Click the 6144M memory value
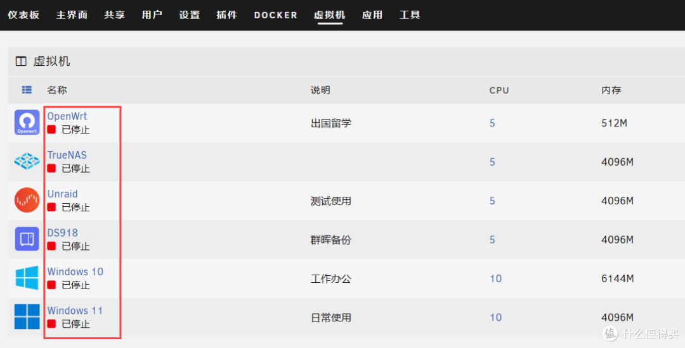This screenshot has width=685, height=348. coord(617,279)
